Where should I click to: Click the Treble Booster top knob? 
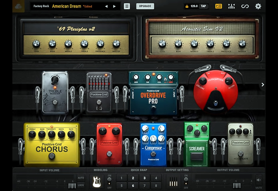pos(55,79)
